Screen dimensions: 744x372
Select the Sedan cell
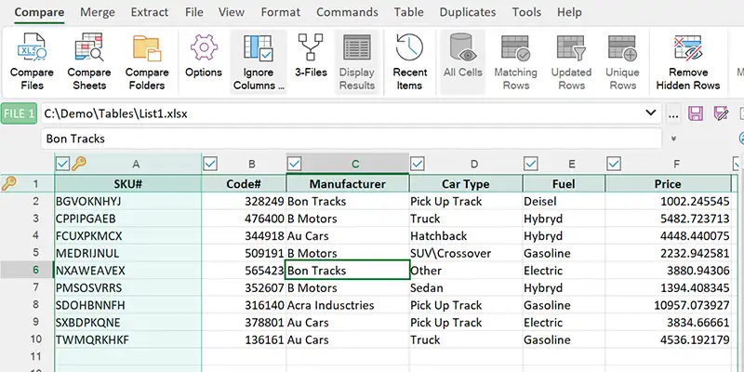click(x=466, y=287)
